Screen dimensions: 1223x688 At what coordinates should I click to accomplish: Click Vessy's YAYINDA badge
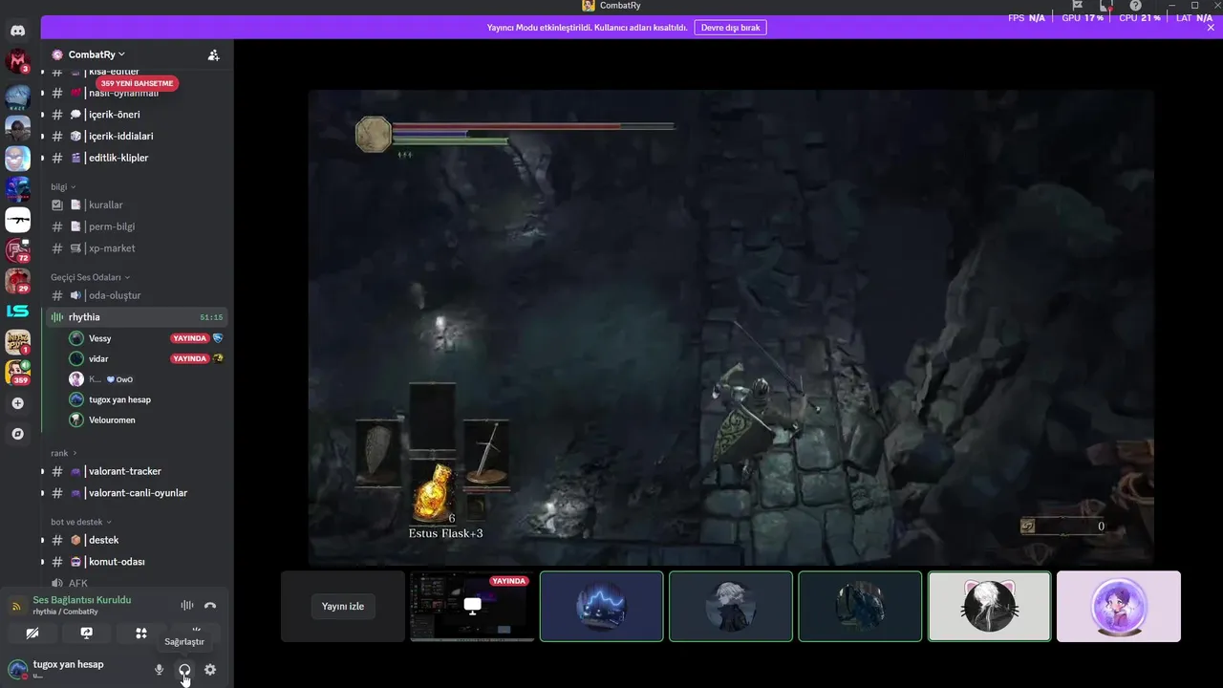point(189,338)
